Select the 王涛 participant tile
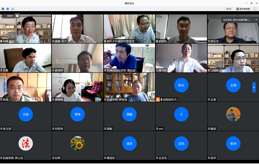Viewport: 259px width, 164px height. (233, 87)
